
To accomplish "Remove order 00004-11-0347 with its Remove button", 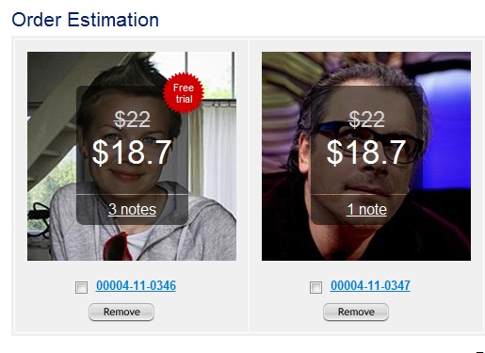I will [x=356, y=312].
